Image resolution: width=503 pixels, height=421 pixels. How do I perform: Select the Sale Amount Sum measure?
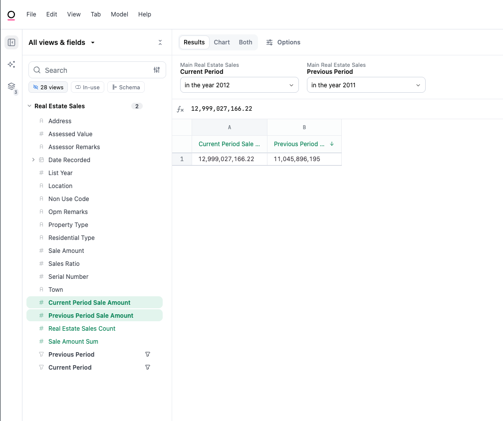coord(73,342)
